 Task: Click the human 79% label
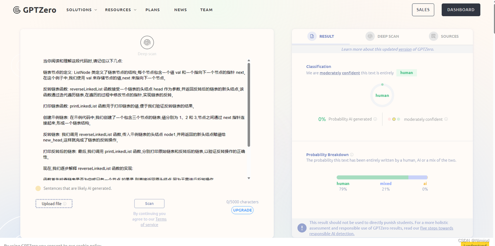(x=343, y=186)
